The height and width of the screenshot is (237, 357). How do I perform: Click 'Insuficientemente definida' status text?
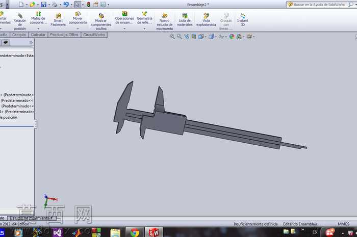click(255, 224)
